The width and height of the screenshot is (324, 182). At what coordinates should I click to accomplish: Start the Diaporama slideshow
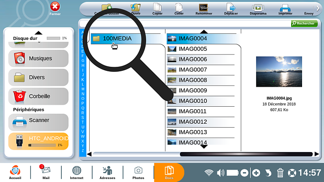click(258, 9)
